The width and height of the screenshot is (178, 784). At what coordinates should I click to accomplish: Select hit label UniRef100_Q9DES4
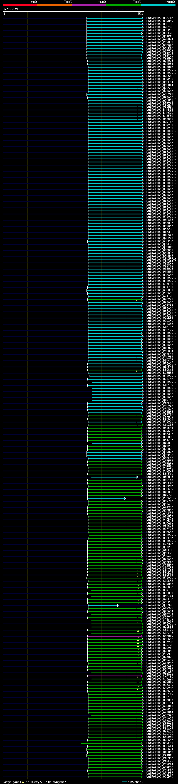[159, 317]
